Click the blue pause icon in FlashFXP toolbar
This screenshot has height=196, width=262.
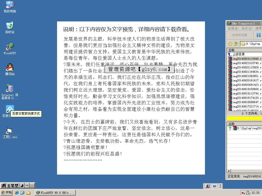tap(258, 35)
